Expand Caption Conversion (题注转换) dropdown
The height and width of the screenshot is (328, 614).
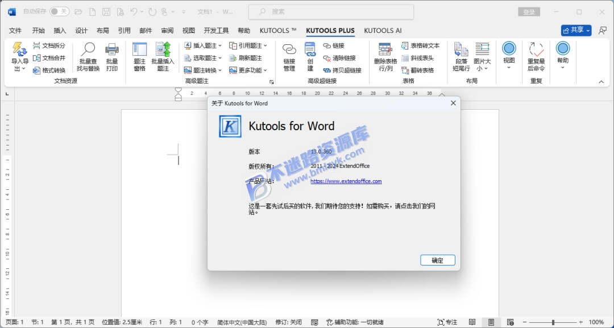click(219, 70)
